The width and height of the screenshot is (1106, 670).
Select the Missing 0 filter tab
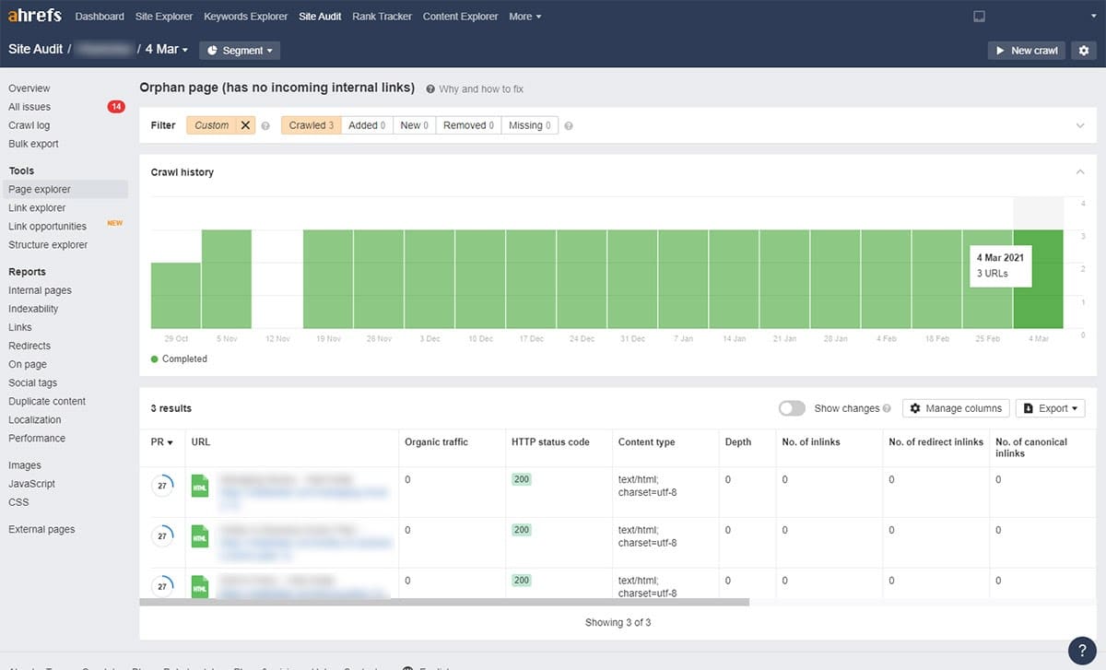coord(530,125)
